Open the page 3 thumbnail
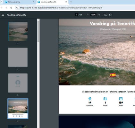 pyautogui.click(x=18, y=83)
